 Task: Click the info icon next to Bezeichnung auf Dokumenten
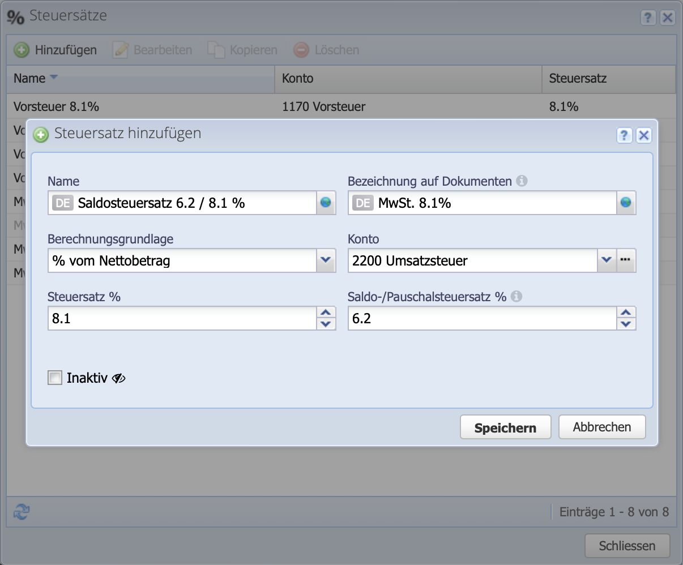click(522, 181)
